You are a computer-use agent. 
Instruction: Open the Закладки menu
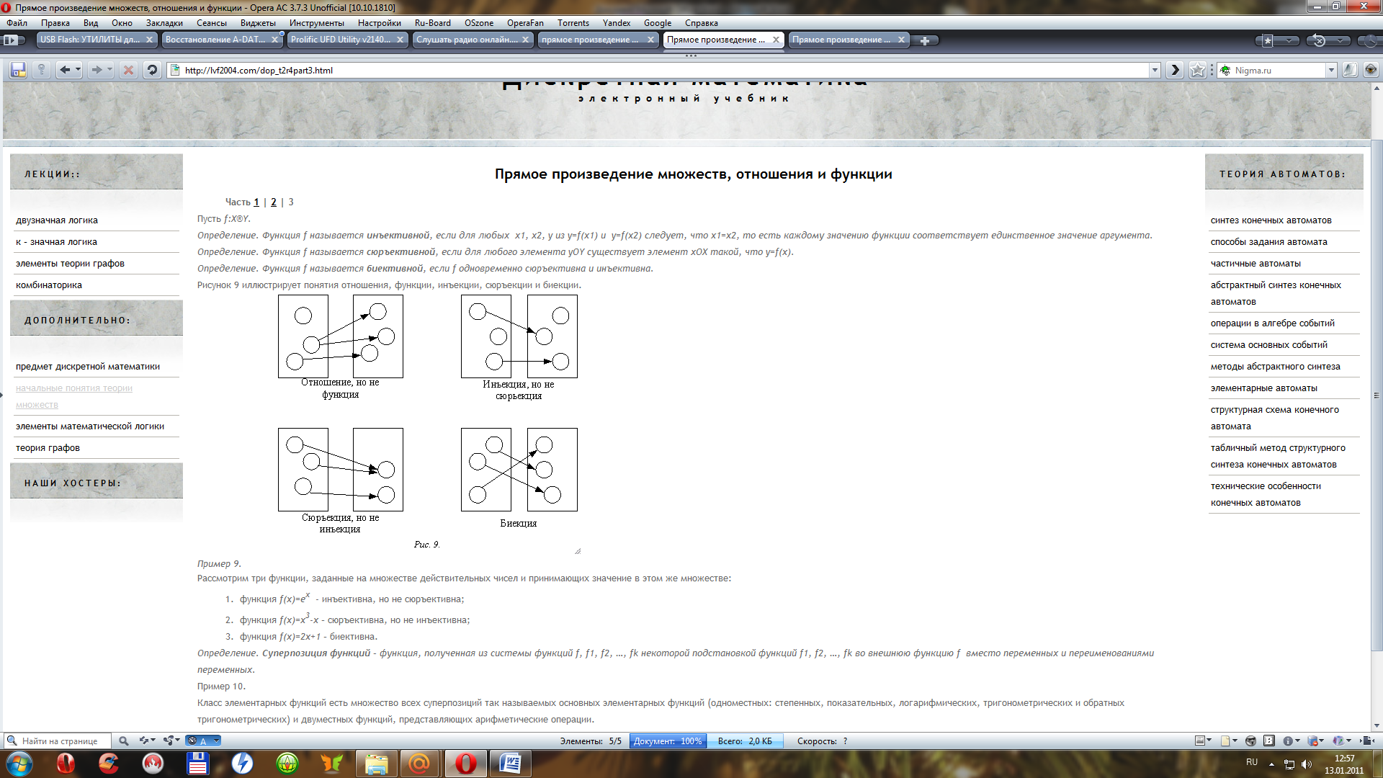(164, 22)
